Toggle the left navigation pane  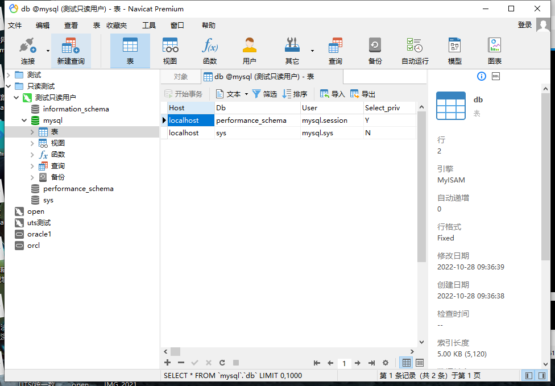tap(529, 375)
